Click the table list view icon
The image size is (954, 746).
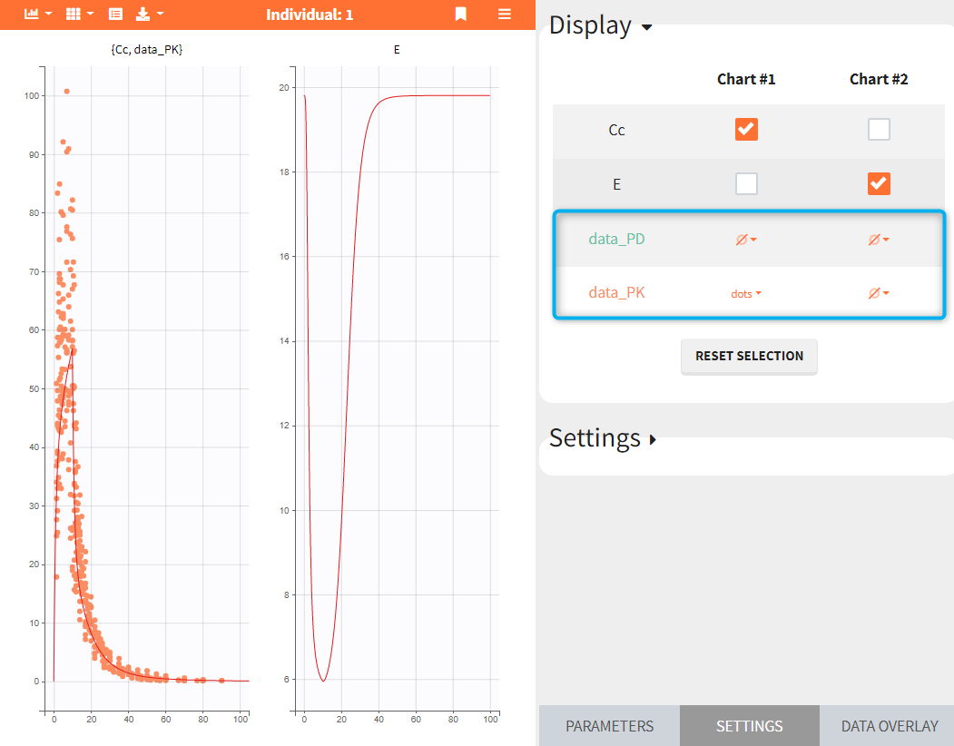click(115, 15)
